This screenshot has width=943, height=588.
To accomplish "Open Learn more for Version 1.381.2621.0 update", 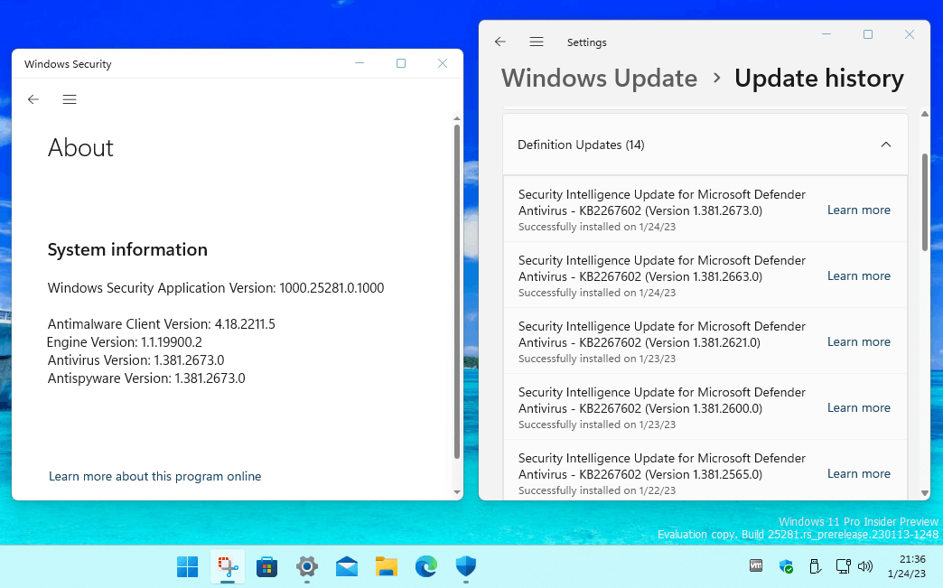I will click(x=858, y=341).
